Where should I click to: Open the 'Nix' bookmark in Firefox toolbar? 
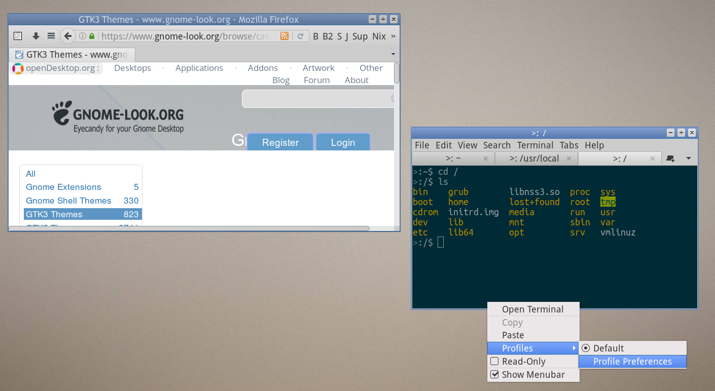point(379,36)
